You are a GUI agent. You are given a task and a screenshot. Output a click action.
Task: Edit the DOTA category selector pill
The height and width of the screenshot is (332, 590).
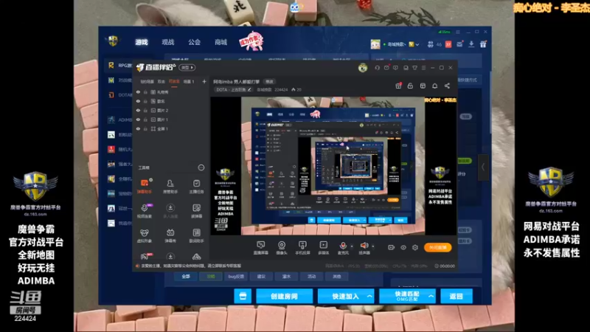tap(234, 89)
